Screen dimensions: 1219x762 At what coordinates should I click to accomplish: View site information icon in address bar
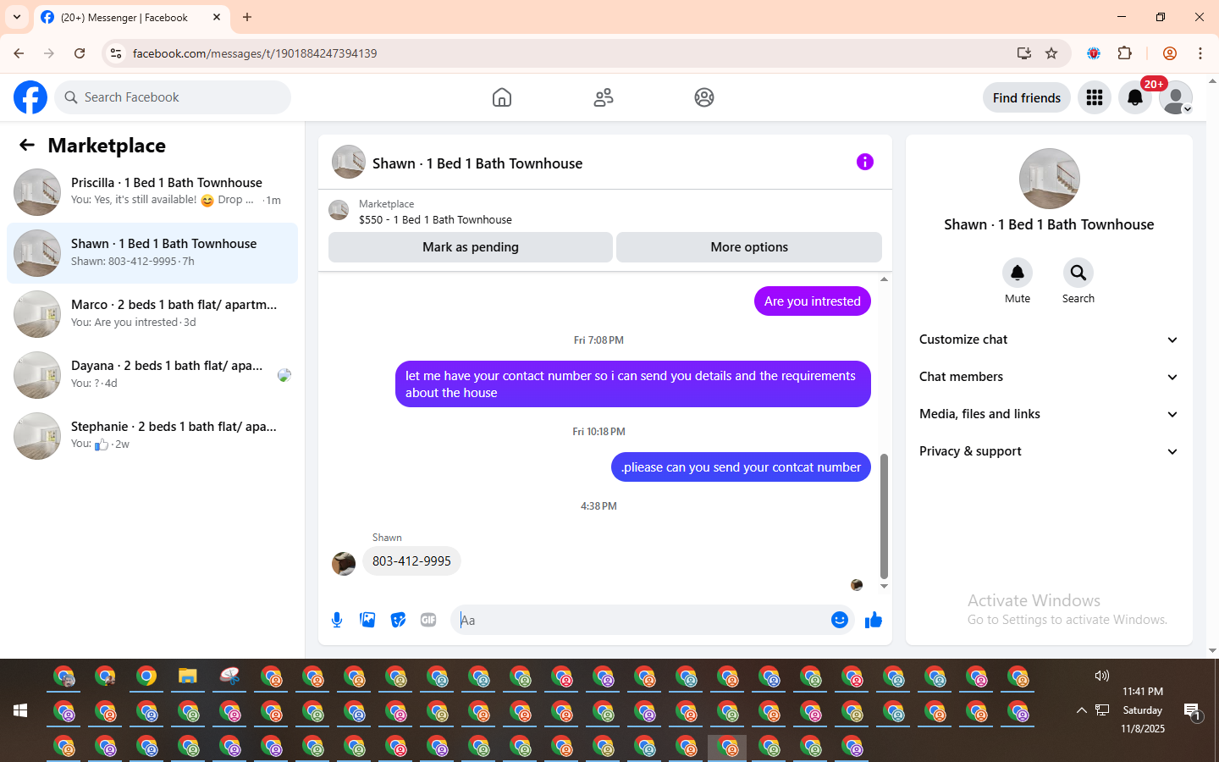pyautogui.click(x=116, y=53)
